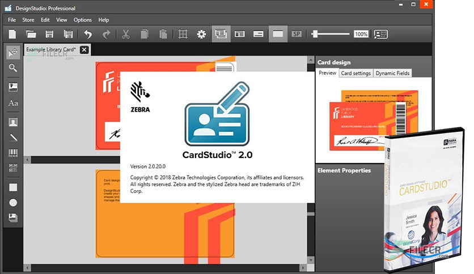
Task: Open the ID card print preview icon
Action: pyautogui.click(x=380, y=34)
